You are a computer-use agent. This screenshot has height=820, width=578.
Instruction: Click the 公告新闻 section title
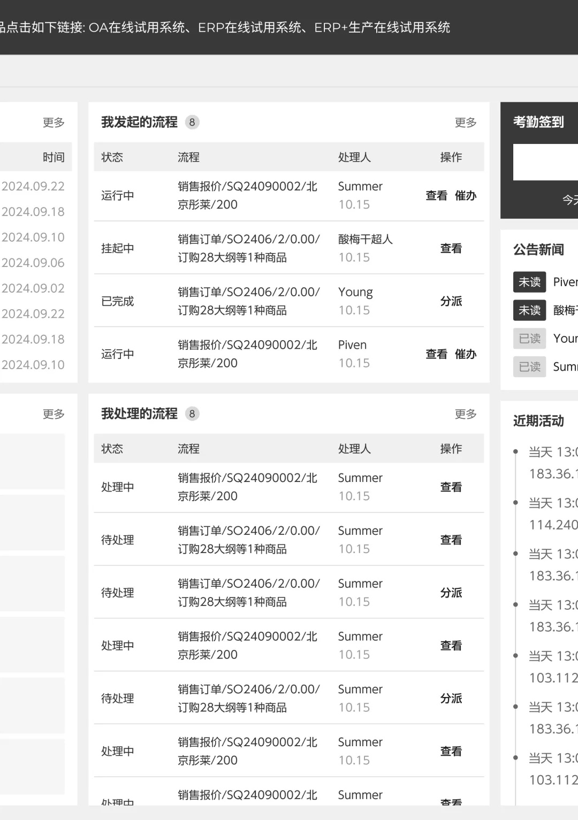point(538,250)
